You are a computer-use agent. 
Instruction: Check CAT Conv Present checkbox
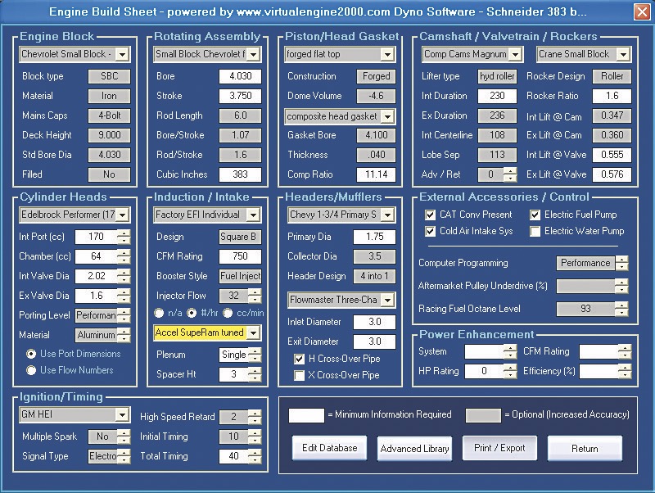[x=430, y=215]
